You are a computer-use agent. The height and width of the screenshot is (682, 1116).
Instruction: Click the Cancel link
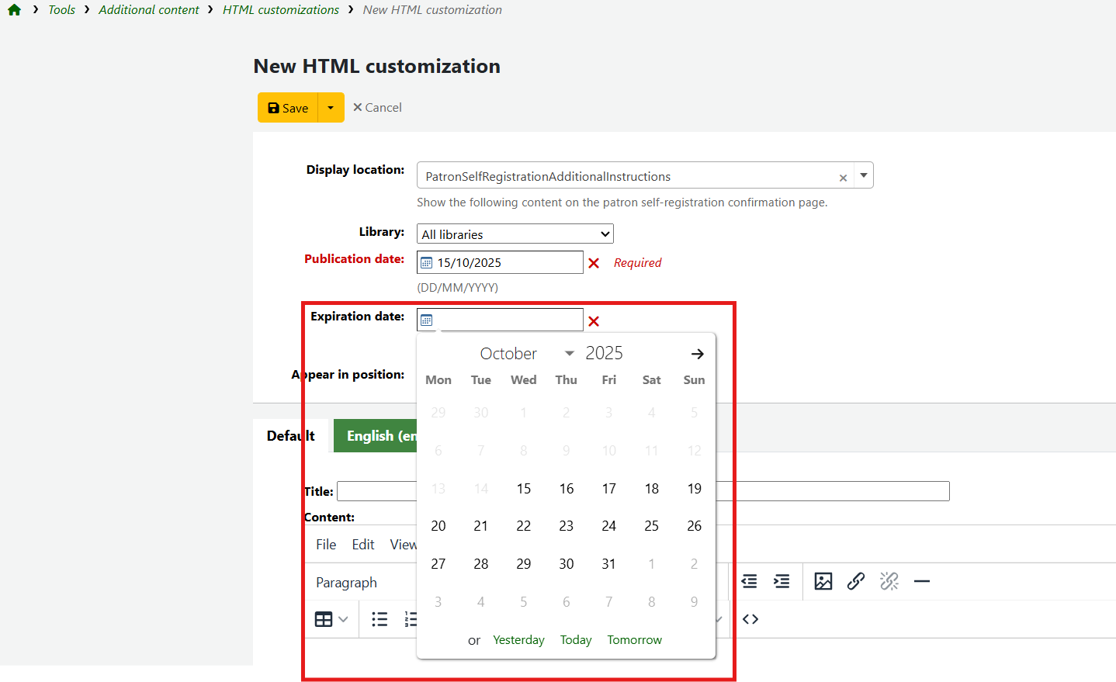378,108
